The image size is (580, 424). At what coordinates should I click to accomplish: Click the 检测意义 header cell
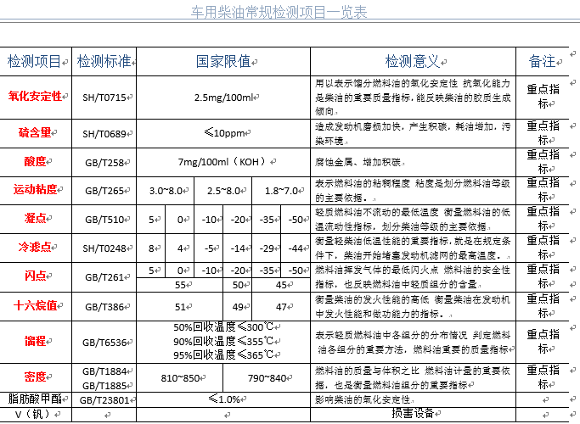[x=412, y=62]
